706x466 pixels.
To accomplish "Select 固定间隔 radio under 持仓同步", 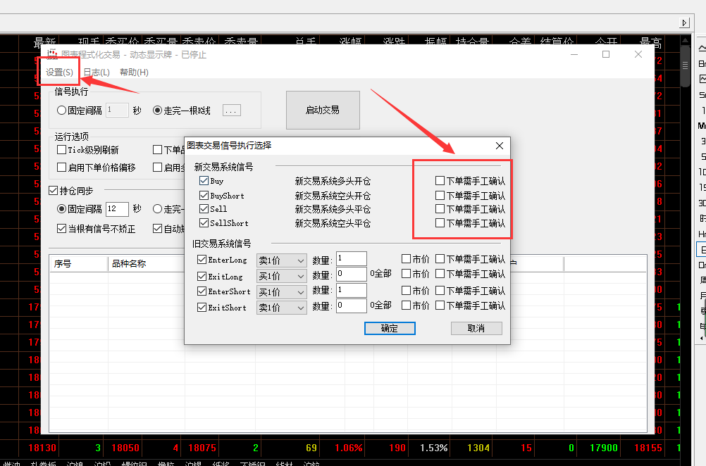I will click(62, 208).
